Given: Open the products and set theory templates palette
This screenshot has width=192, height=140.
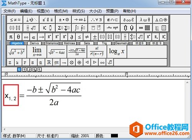Looking at the screenshot, I should click(x=128, y=28).
